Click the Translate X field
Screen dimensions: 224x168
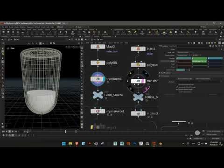(184, 58)
